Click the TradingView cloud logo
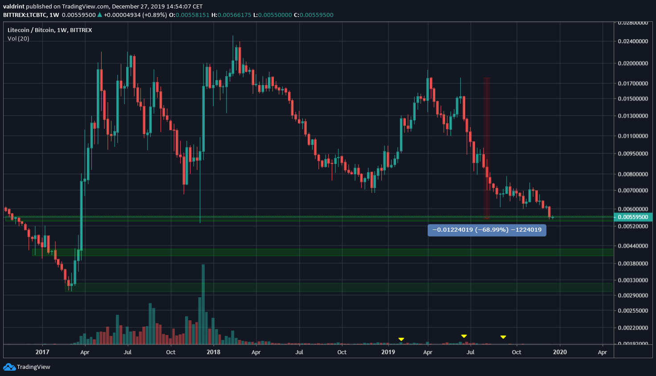Image resolution: width=656 pixels, height=376 pixels. point(9,367)
